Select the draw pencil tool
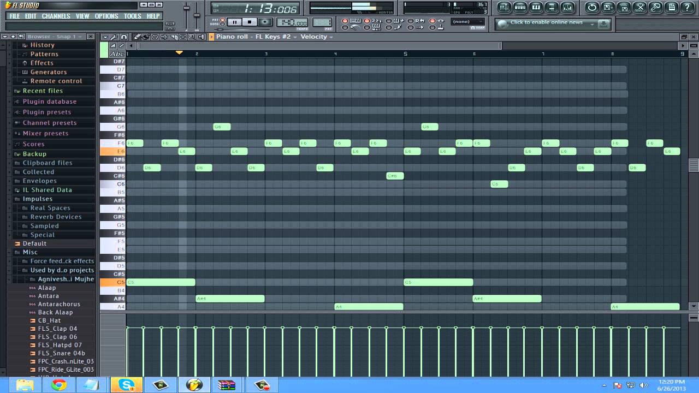The height and width of the screenshot is (393, 699). pyautogui.click(x=138, y=37)
